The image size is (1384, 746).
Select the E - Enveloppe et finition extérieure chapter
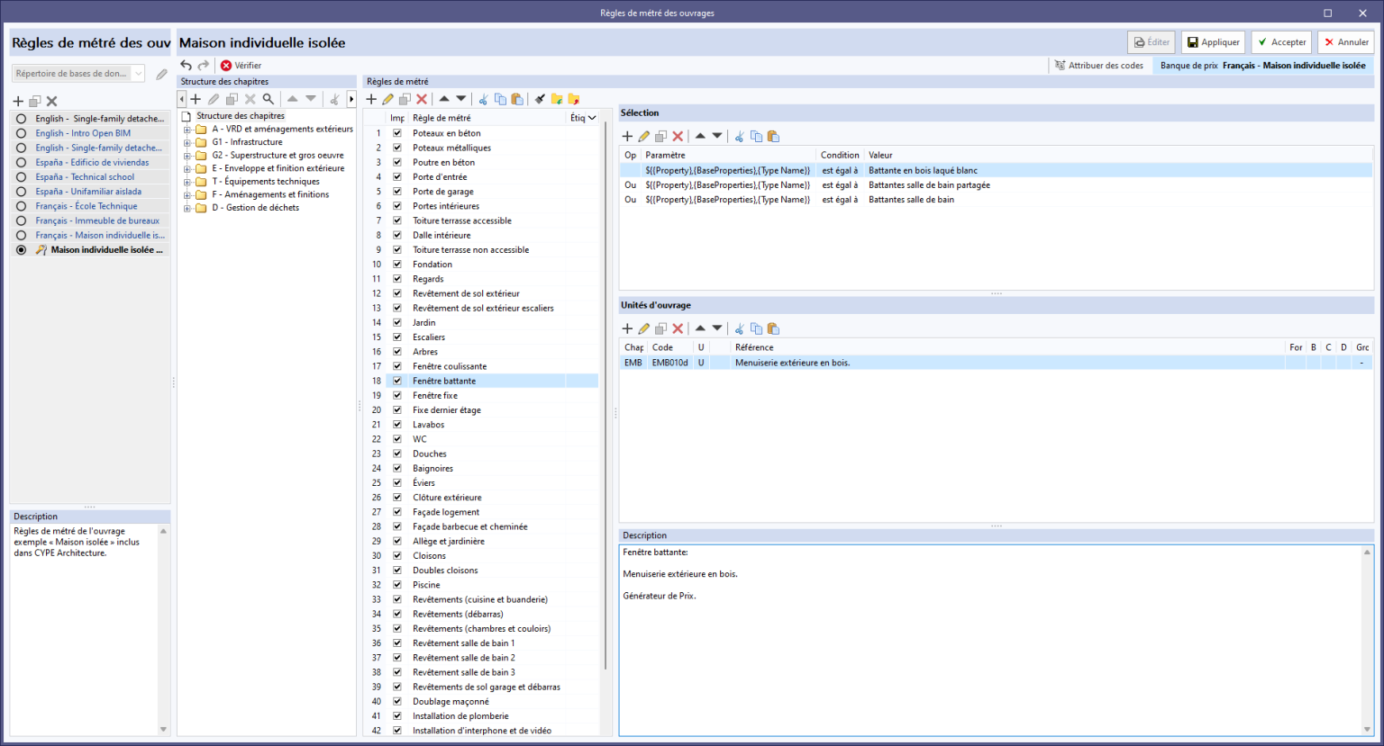pyautogui.click(x=278, y=168)
